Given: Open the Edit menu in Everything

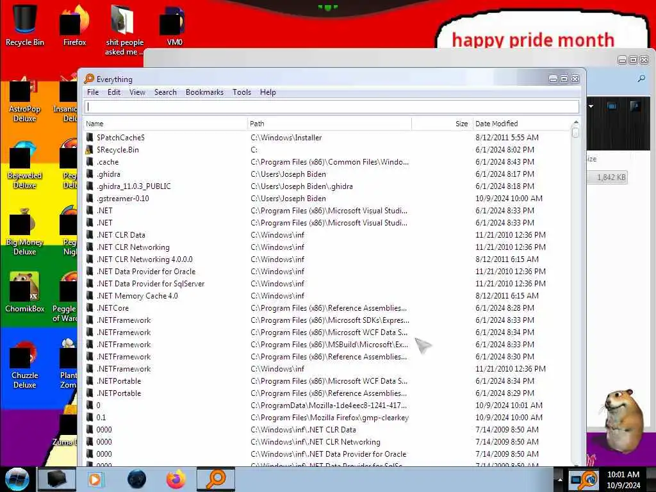Looking at the screenshot, I should 114,92.
